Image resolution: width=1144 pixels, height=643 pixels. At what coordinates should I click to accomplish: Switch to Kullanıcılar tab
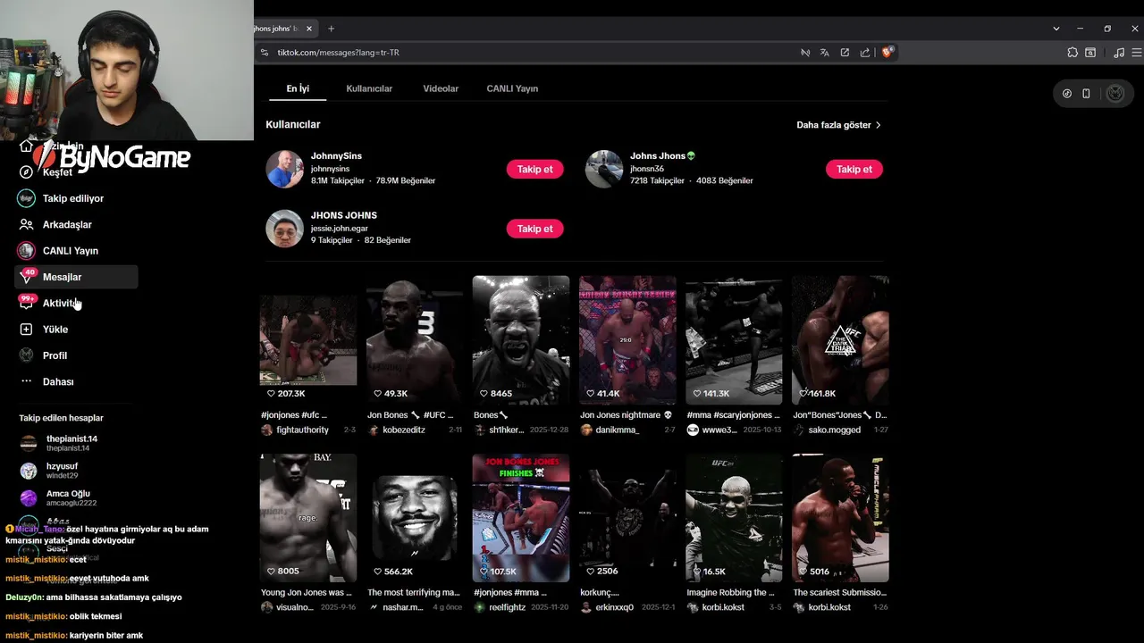click(x=369, y=88)
